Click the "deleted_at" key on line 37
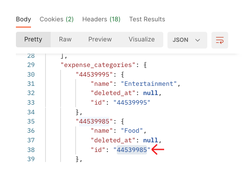The width and height of the screenshot is (242, 180). click(113, 140)
